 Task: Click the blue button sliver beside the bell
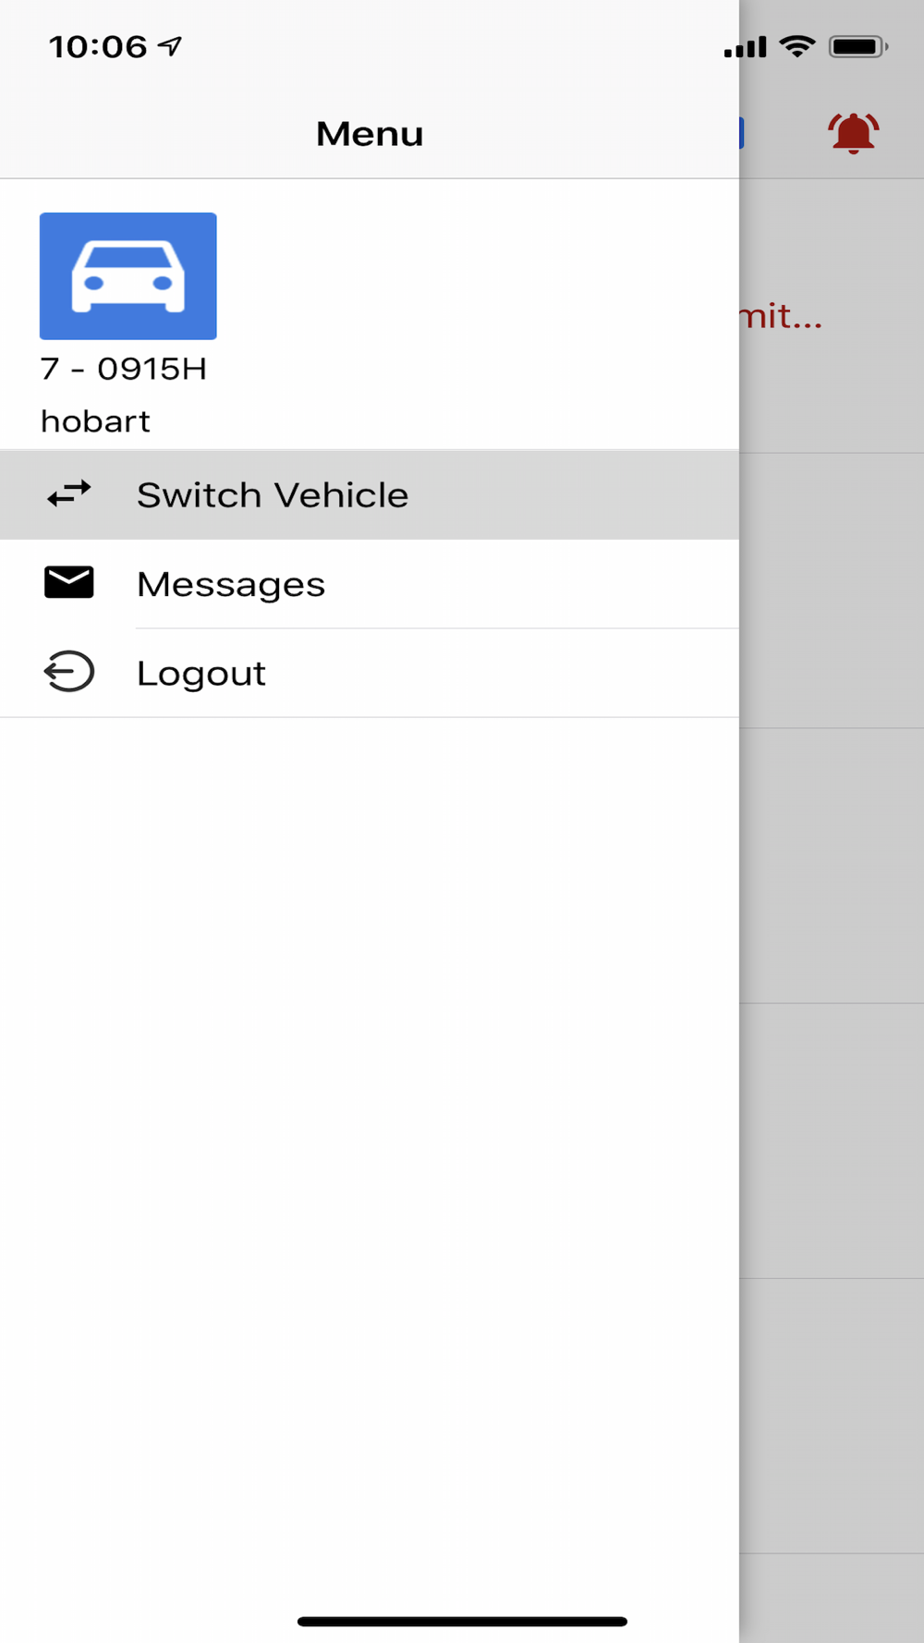741,133
